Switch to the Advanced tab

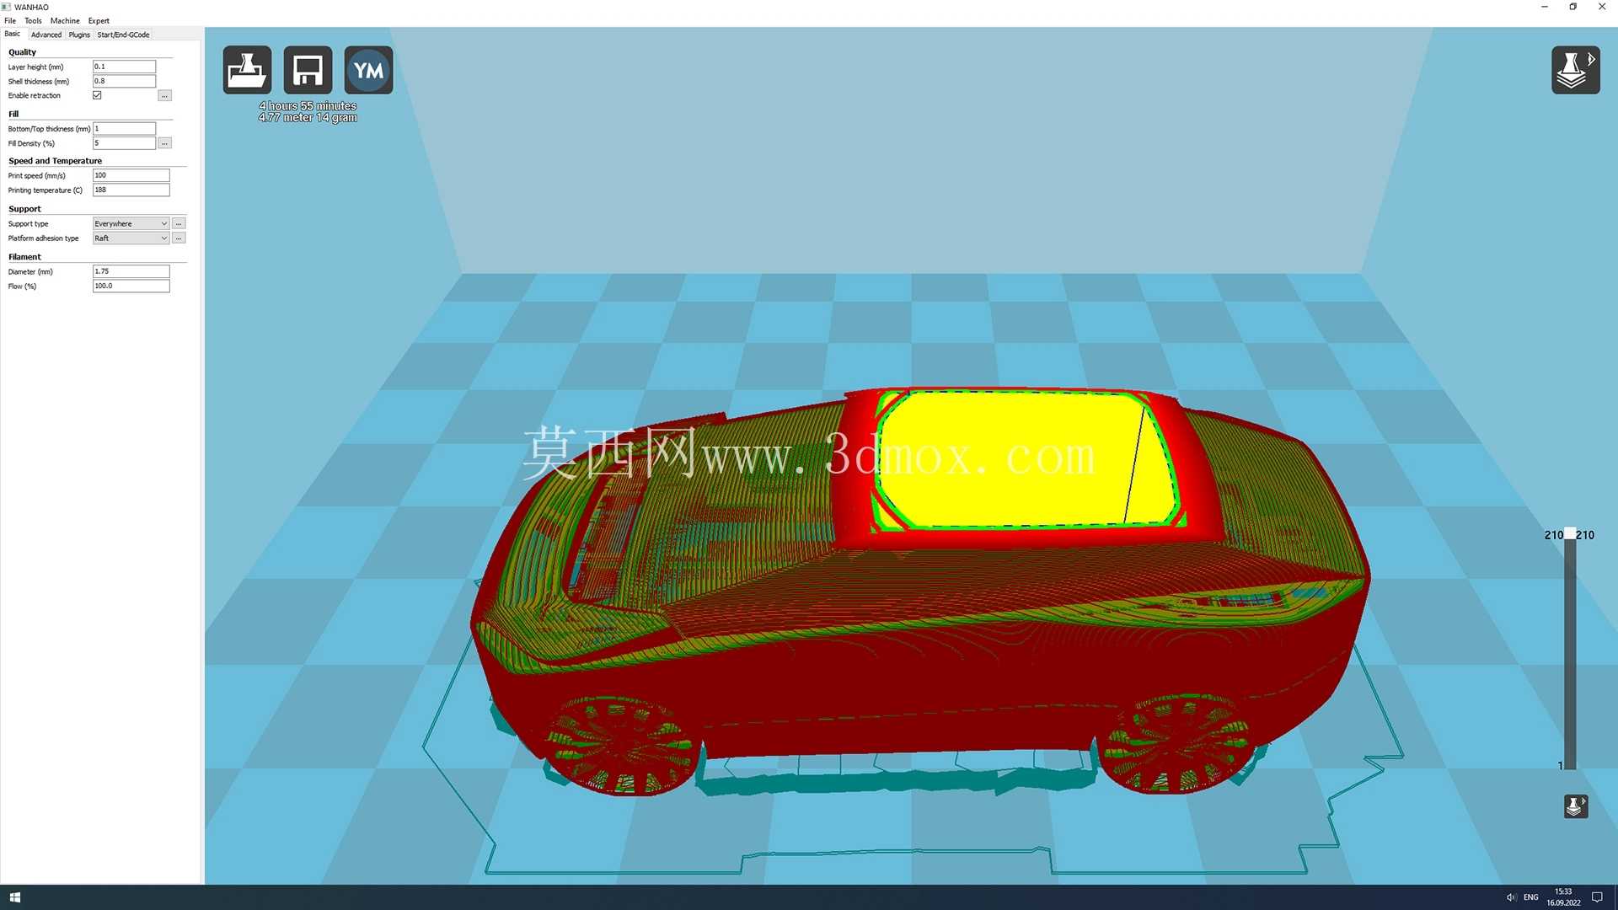[46, 35]
